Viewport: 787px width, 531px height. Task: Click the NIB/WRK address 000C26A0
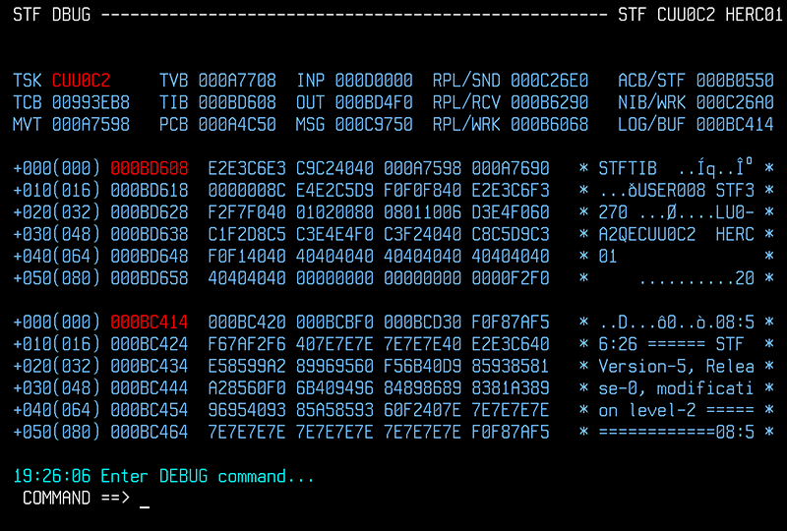point(735,101)
